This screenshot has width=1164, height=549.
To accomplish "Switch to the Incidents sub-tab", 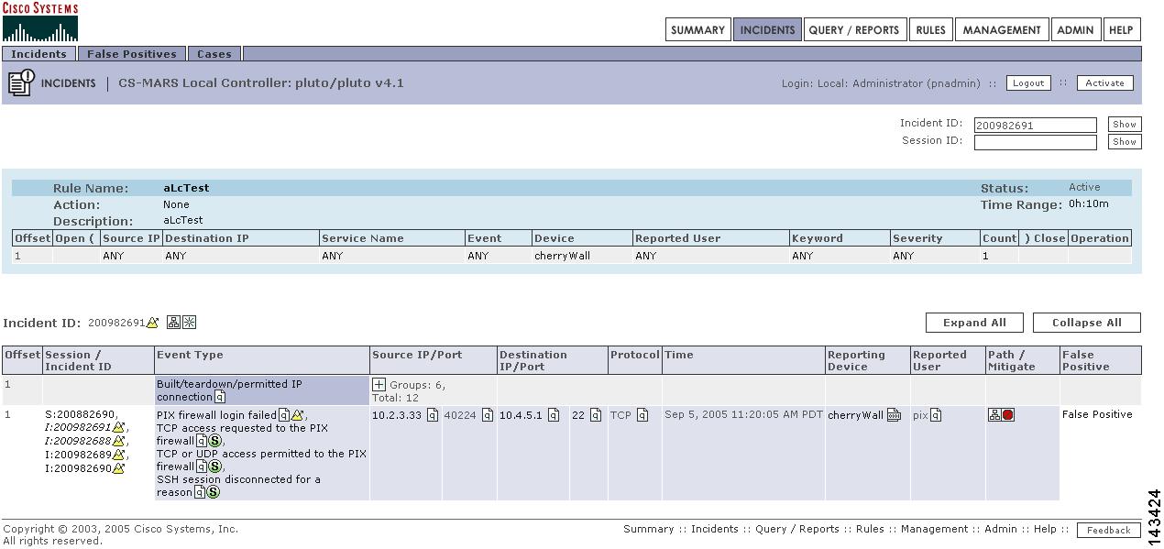I will coord(38,54).
